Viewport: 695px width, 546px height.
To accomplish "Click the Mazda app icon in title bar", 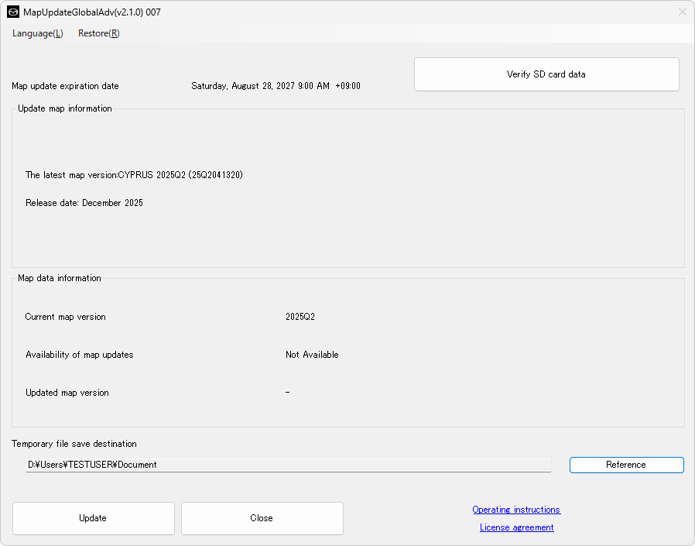I will pyautogui.click(x=13, y=12).
